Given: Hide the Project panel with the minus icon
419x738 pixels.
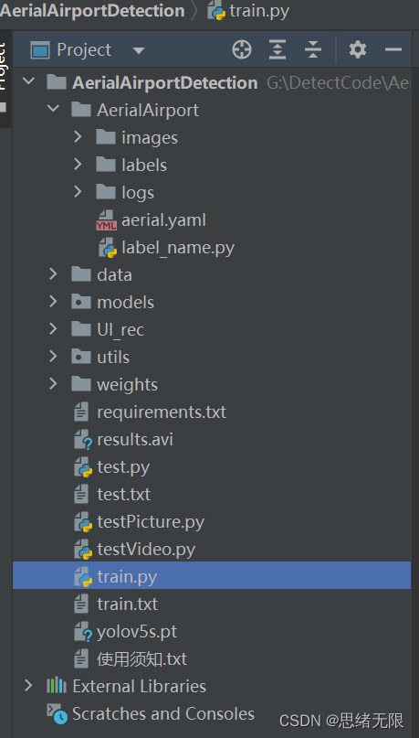Looking at the screenshot, I should (x=393, y=49).
